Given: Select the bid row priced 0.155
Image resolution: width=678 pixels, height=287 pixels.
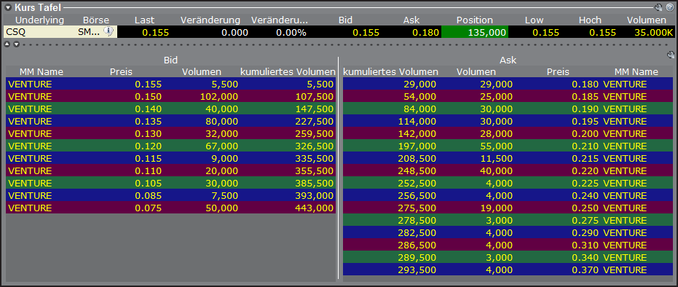Looking at the screenshot, I should [171, 84].
